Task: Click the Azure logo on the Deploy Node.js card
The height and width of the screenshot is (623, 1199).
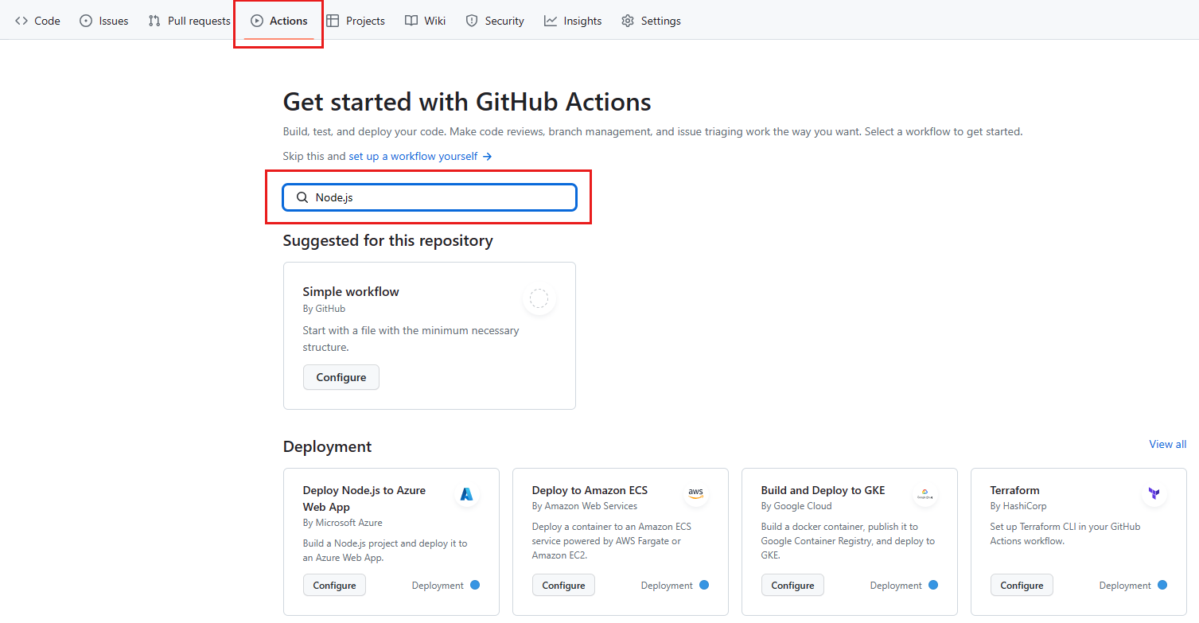Action: (466, 494)
